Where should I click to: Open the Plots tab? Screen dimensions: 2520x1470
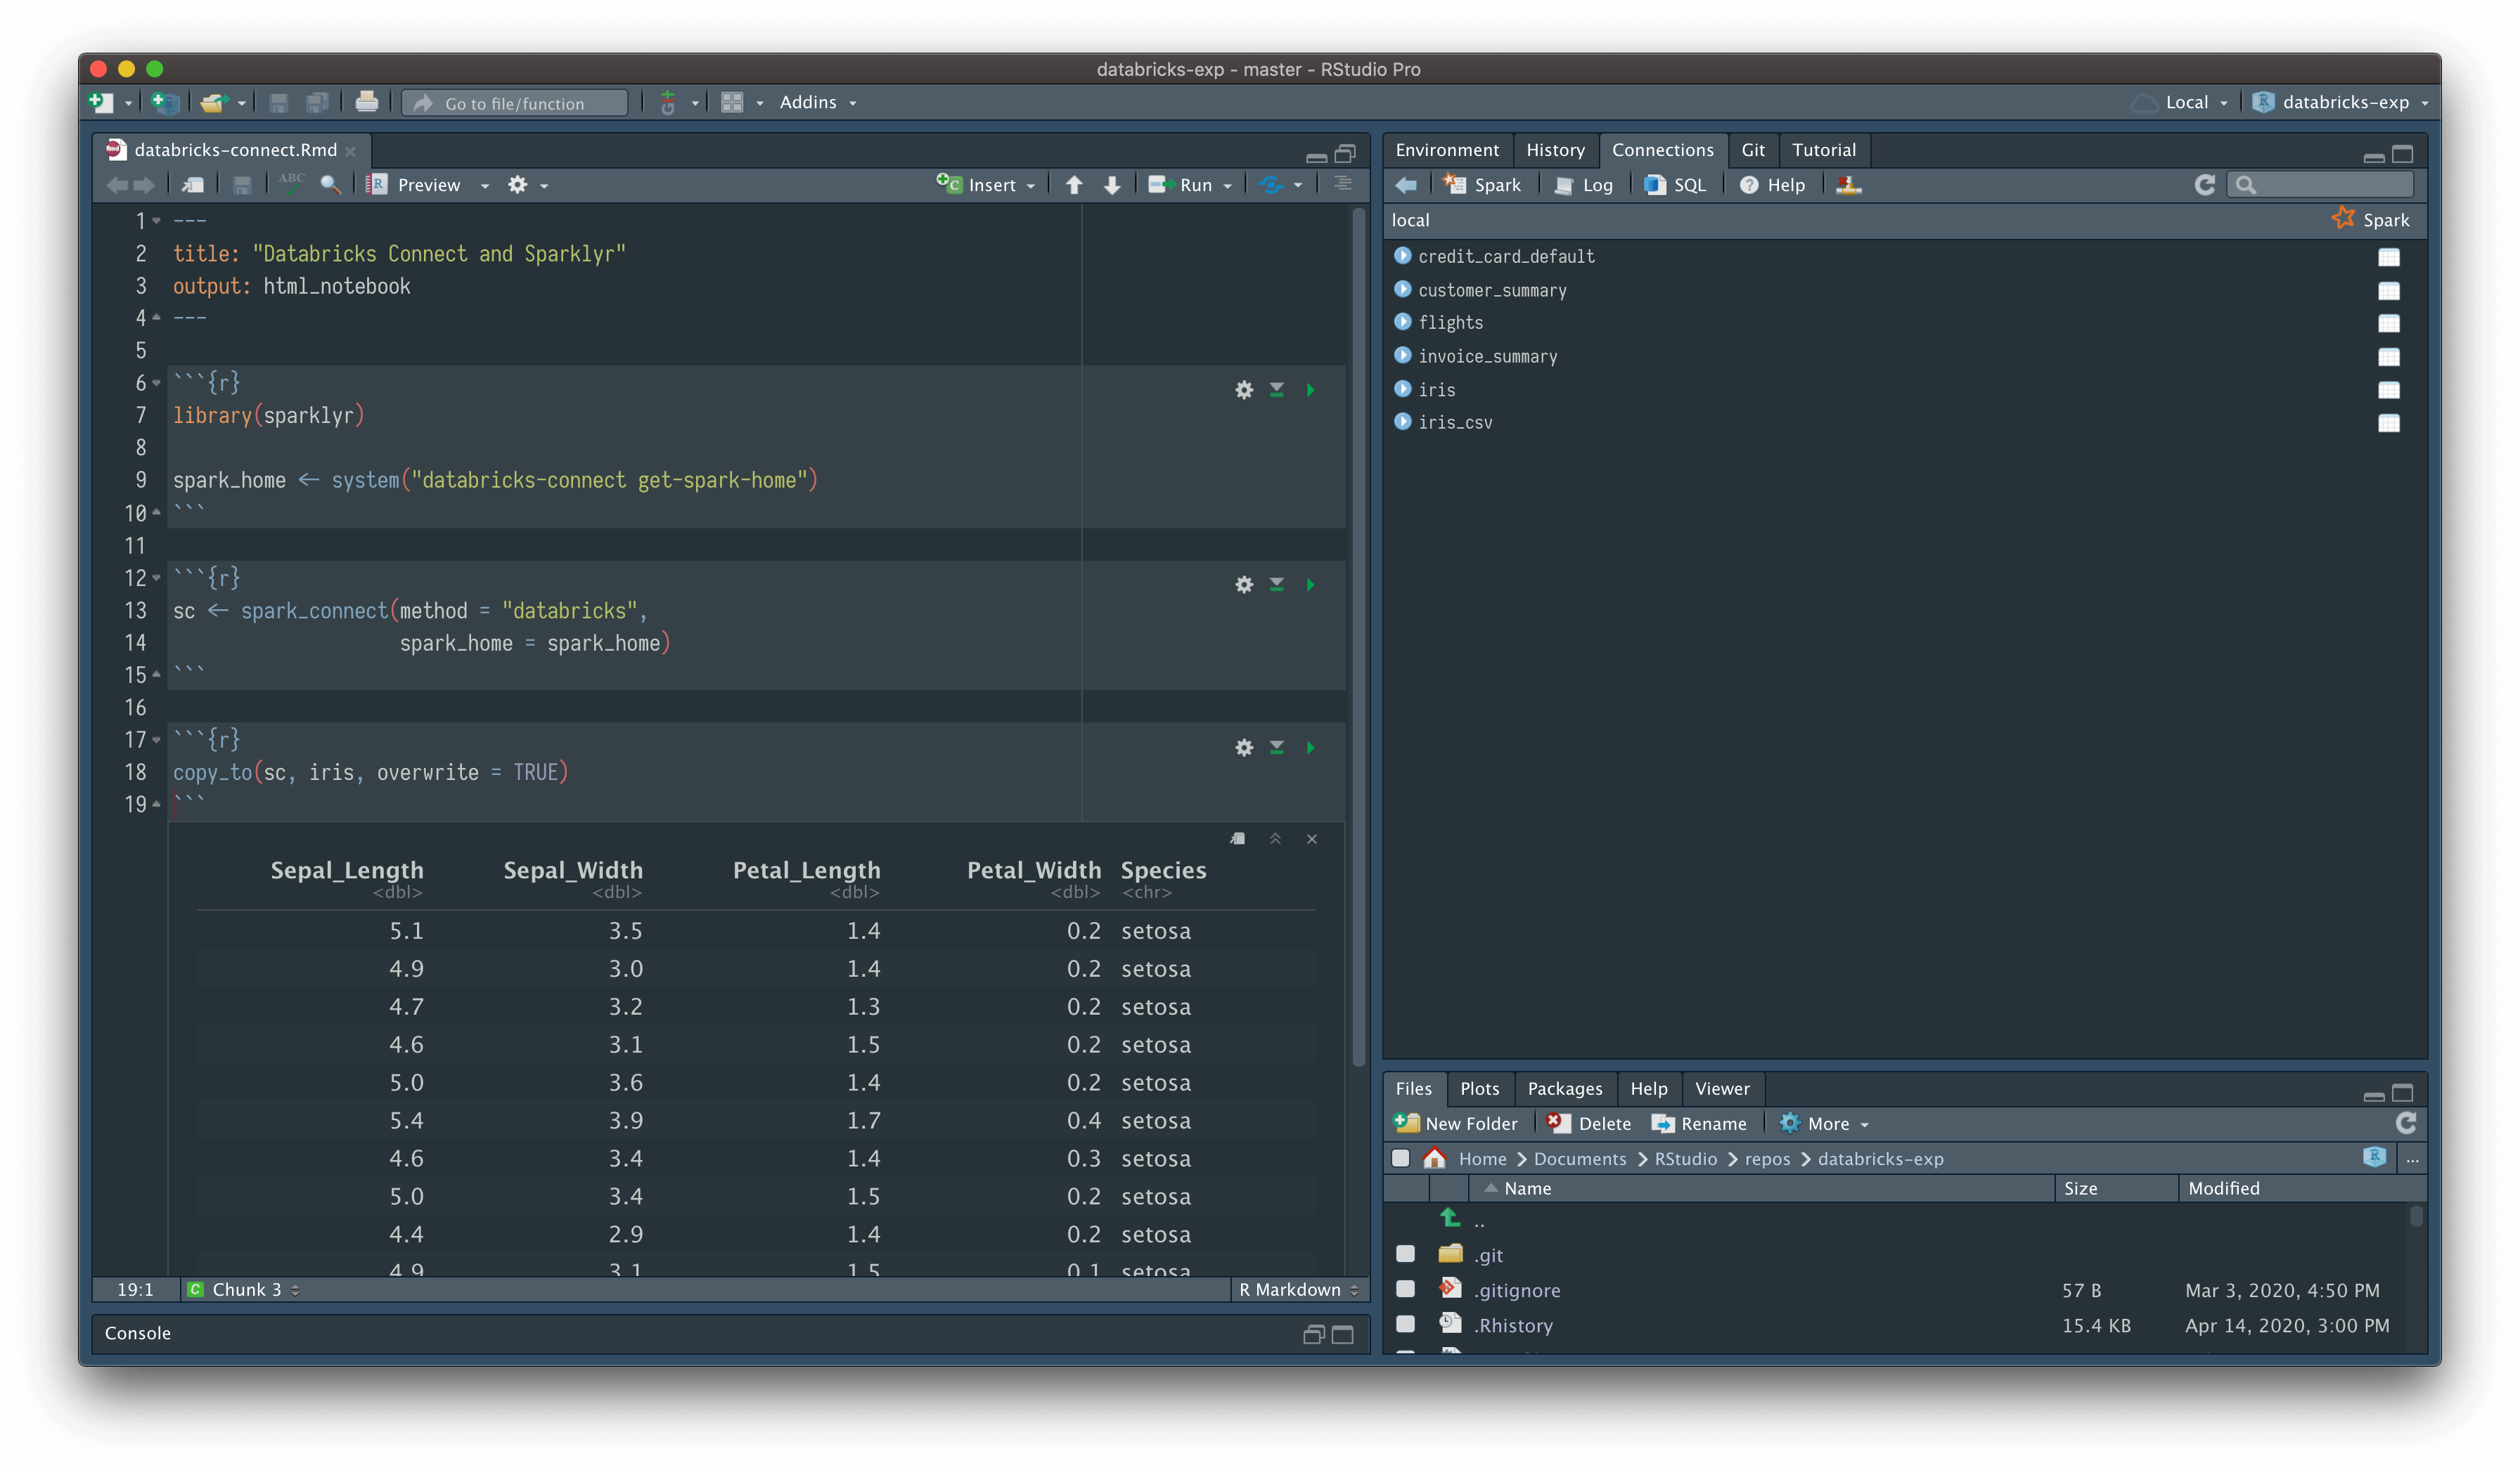pos(1480,1088)
